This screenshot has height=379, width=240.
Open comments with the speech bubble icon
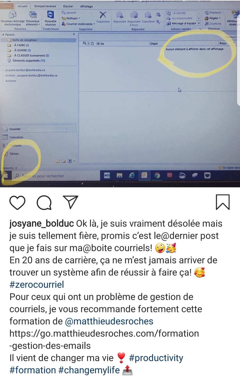44,203
